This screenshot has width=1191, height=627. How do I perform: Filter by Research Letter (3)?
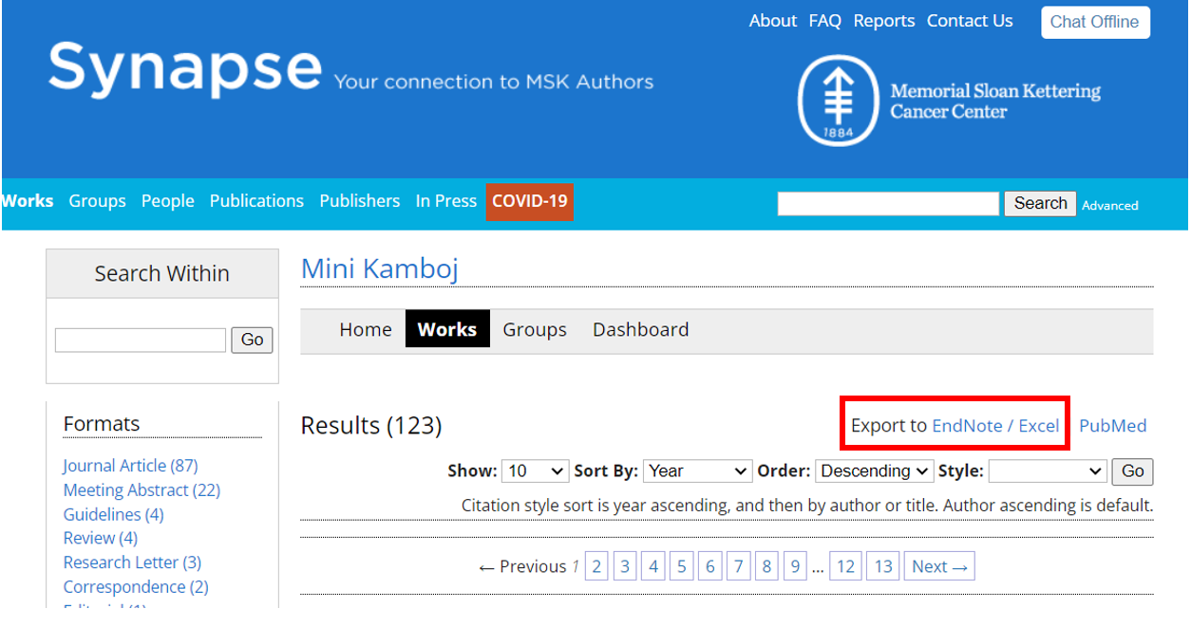132,563
